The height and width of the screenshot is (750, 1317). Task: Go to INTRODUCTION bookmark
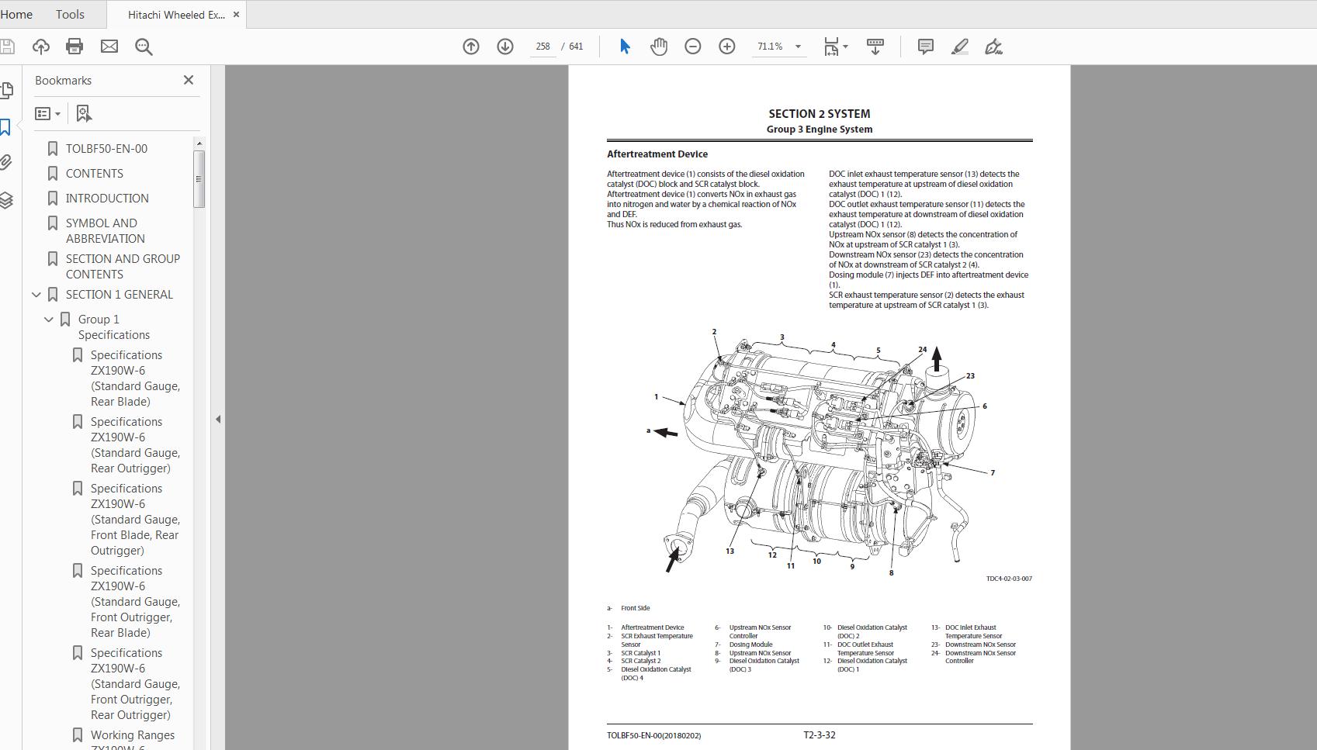[107, 199]
